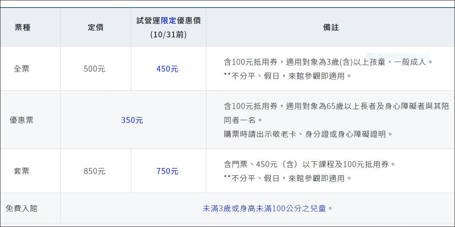Click the blue 未滿3歲或身高未滿100公分之兒童 text
This screenshot has width=455, height=227.
click(268, 208)
